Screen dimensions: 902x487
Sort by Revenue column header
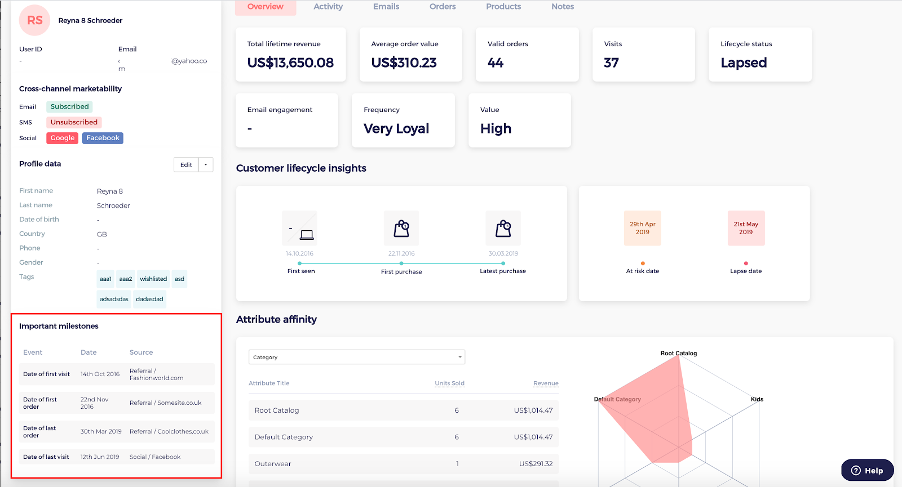point(546,383)
